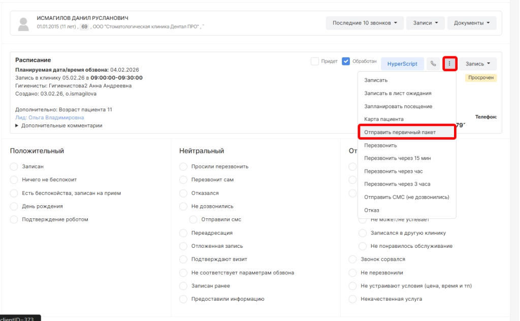Expand the Записи dropdown
Screen dimensions: 520x321
pos(426,23)
